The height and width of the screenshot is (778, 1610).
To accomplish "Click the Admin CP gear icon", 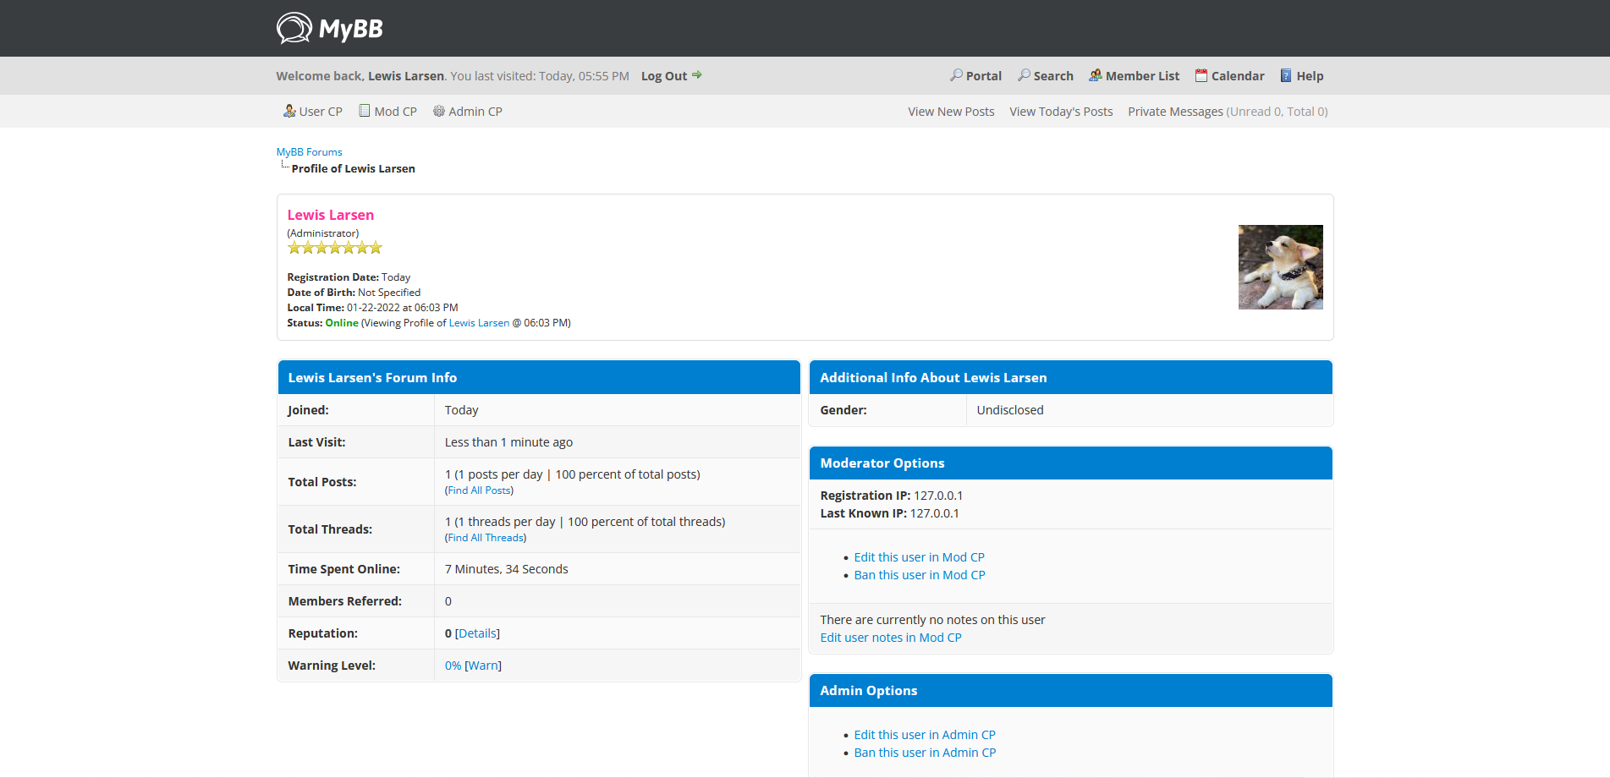I will [439, 111].
